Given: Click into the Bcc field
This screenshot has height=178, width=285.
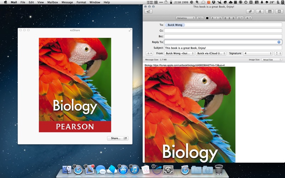Looking at the screenshot, I should click(223, 36).
